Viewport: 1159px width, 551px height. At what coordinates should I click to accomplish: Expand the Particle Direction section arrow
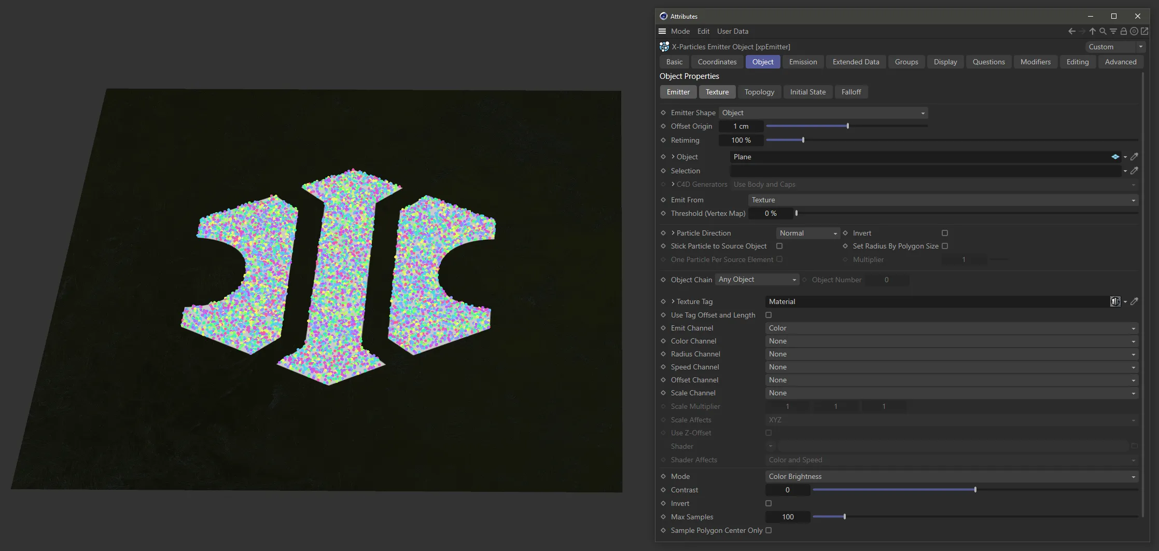point(673,233)
